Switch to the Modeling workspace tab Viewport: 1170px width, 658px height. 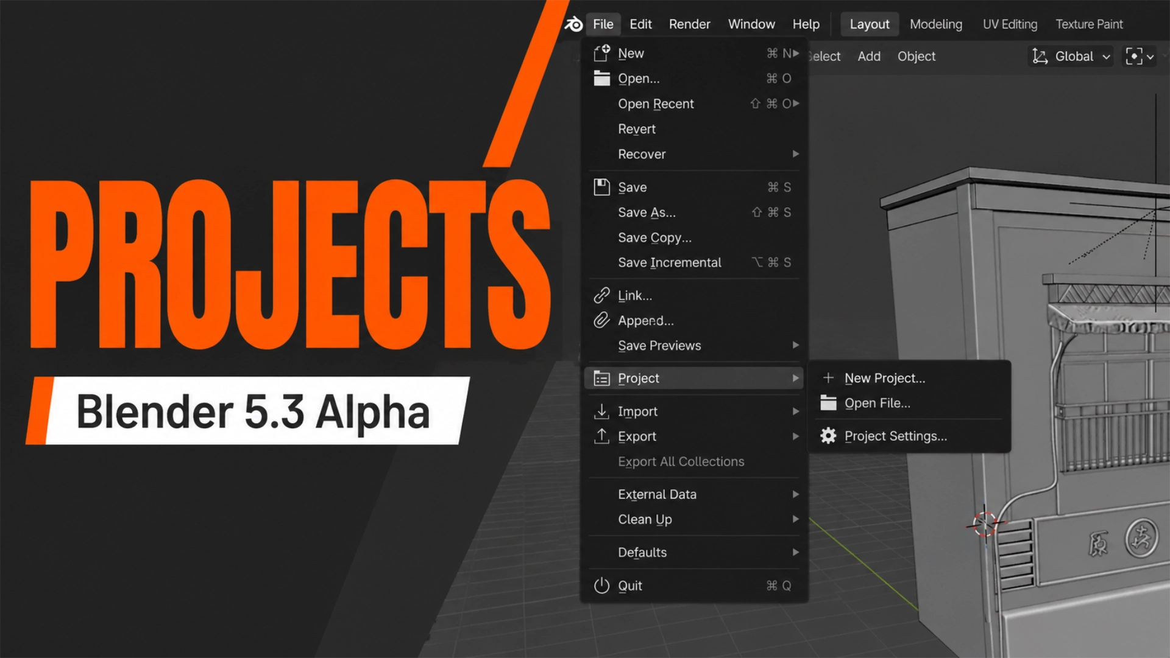[936, 24]
